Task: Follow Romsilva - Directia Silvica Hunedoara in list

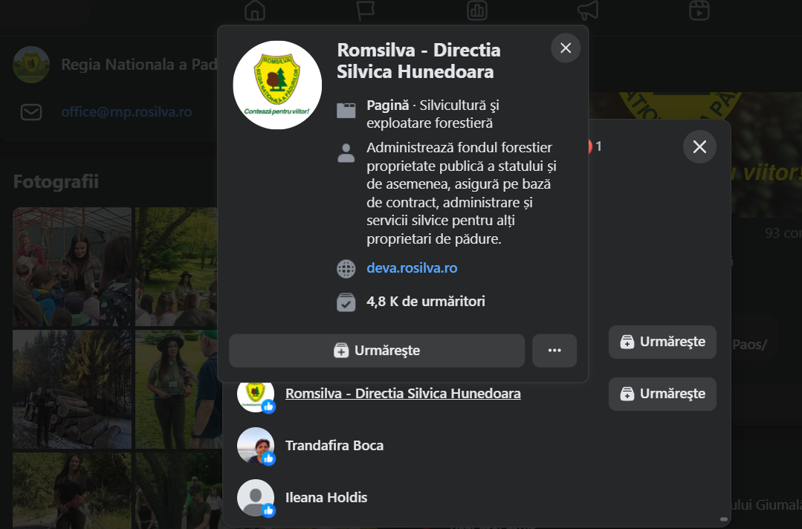Action: point(662,394)
